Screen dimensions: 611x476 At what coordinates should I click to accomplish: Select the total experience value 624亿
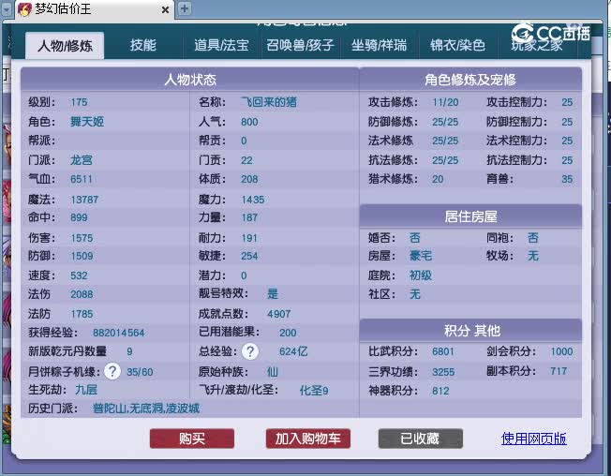tap(293, 351)
